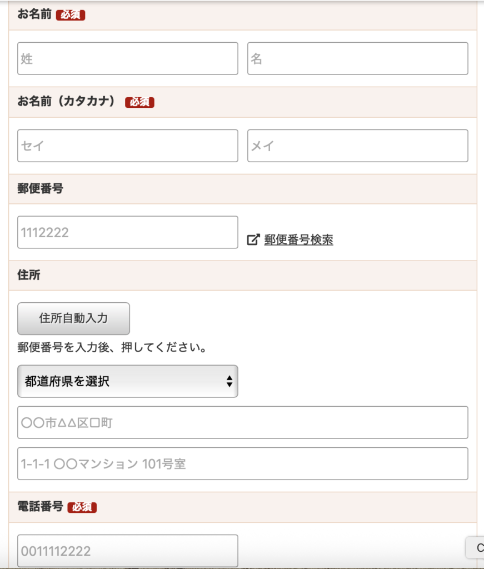Viewport: 484px width, 569px height.
Task: Click the 〇〇市△△区□町 address field
Action: tap(243, 422)
